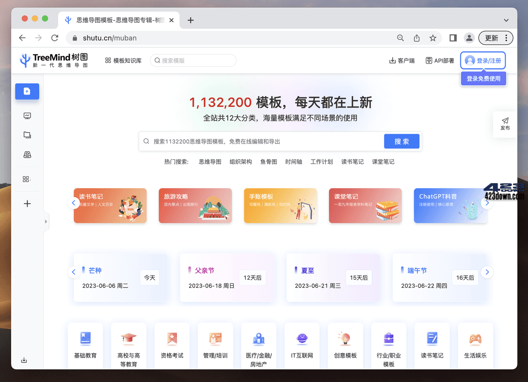Click the folder icon in left sidebar
Image resolution: width=528 pixels, height=382 pixels.
click(27, 135)
